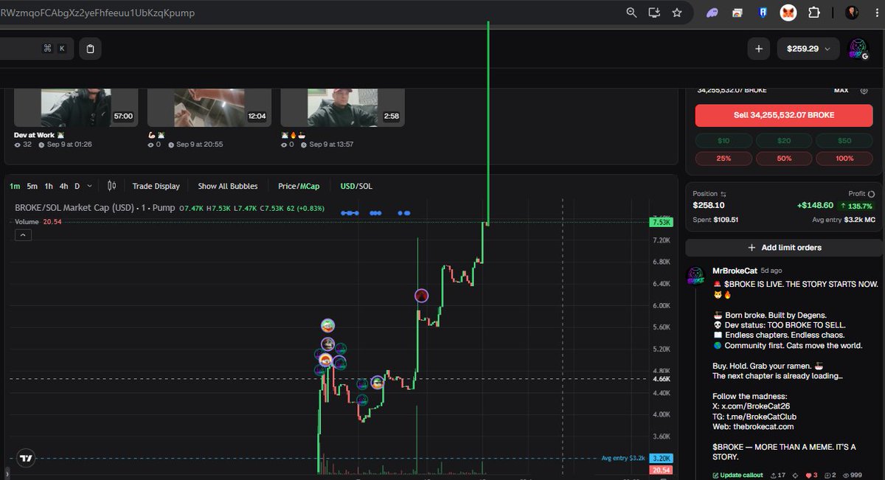The height and width of the screenshot is (480, 885).
Task: Open MrBrokeCat's profile avatar
Action: point(697,276)
